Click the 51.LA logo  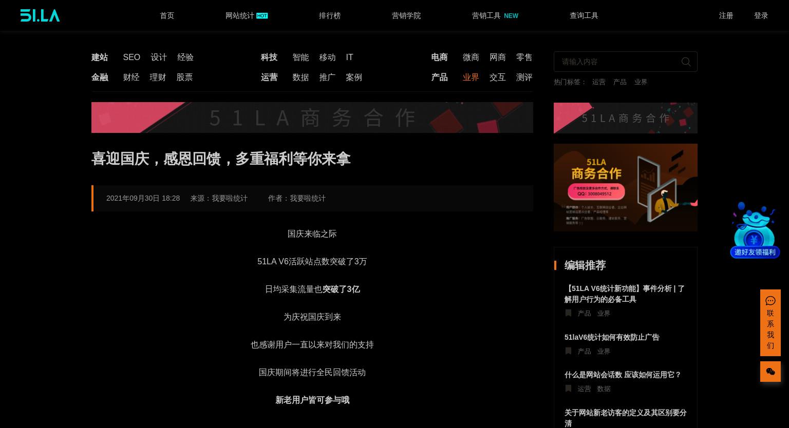coord(40,15)
